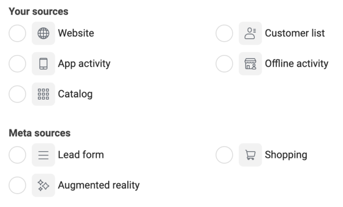Select the Lead form radio button

tap(17, 155)
